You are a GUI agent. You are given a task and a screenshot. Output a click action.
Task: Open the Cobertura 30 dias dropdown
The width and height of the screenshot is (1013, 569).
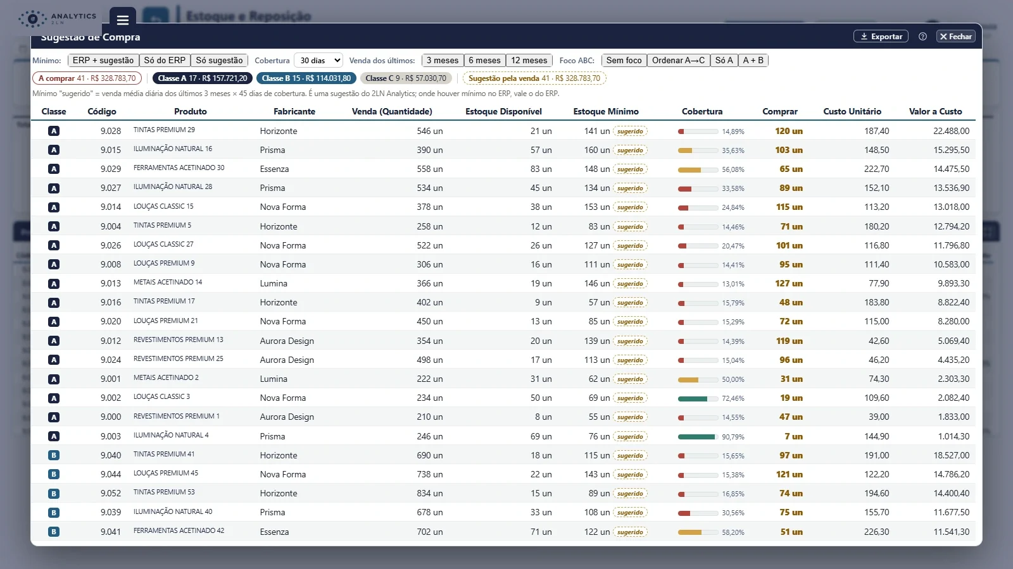point(318,61)
